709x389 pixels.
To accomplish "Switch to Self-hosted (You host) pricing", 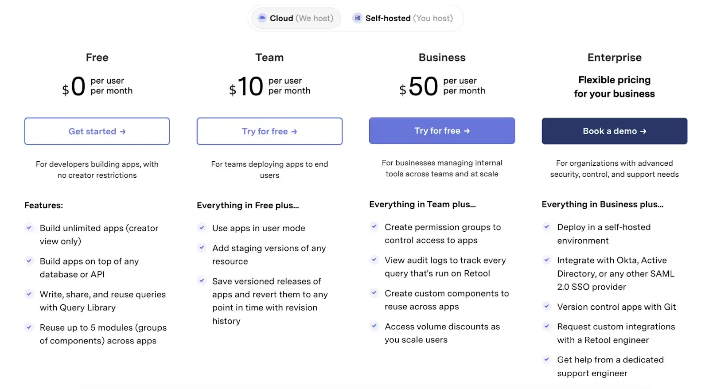I will tap(403, 18).
